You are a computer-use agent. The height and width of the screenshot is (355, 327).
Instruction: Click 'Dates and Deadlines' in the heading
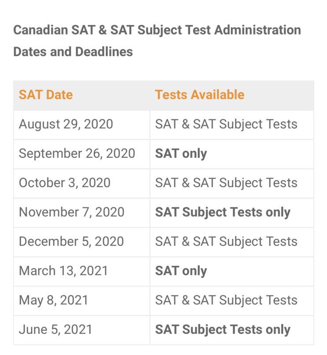tap(73, 51)
